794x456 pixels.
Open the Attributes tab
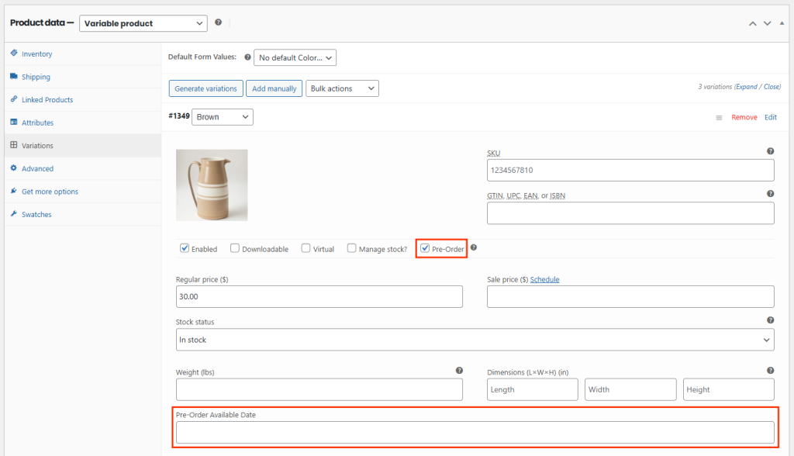pos(37,123)
